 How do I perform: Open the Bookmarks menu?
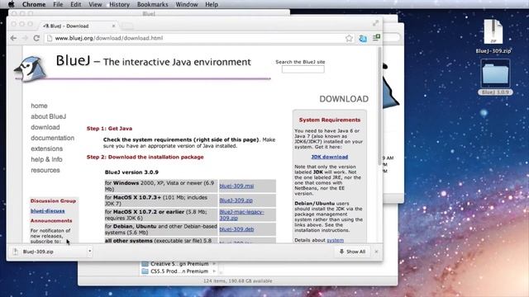152,4
